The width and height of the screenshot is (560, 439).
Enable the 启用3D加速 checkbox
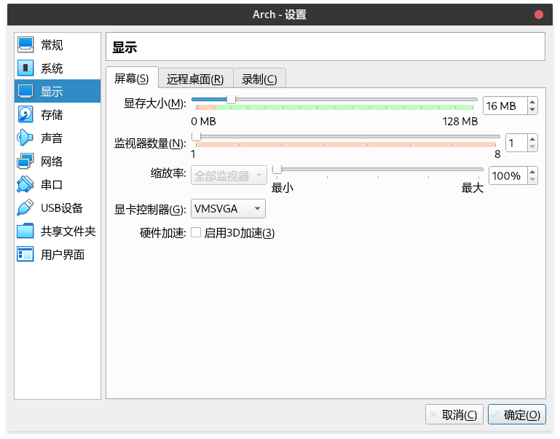pos(195,233)
